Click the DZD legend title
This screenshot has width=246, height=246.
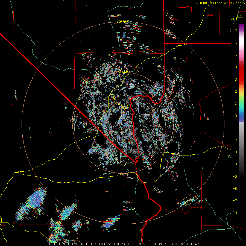(x=240, y=16)
